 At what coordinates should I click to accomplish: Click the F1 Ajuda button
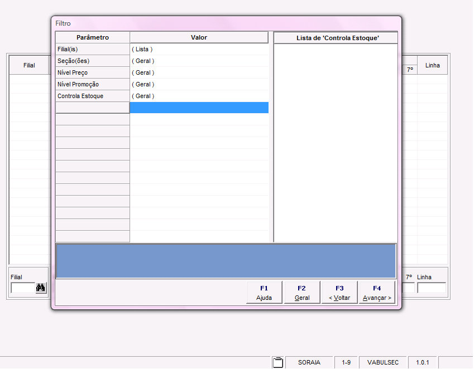click(x=264, y=293)
